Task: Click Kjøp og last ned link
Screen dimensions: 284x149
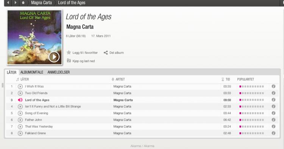Action: point(84,61)
